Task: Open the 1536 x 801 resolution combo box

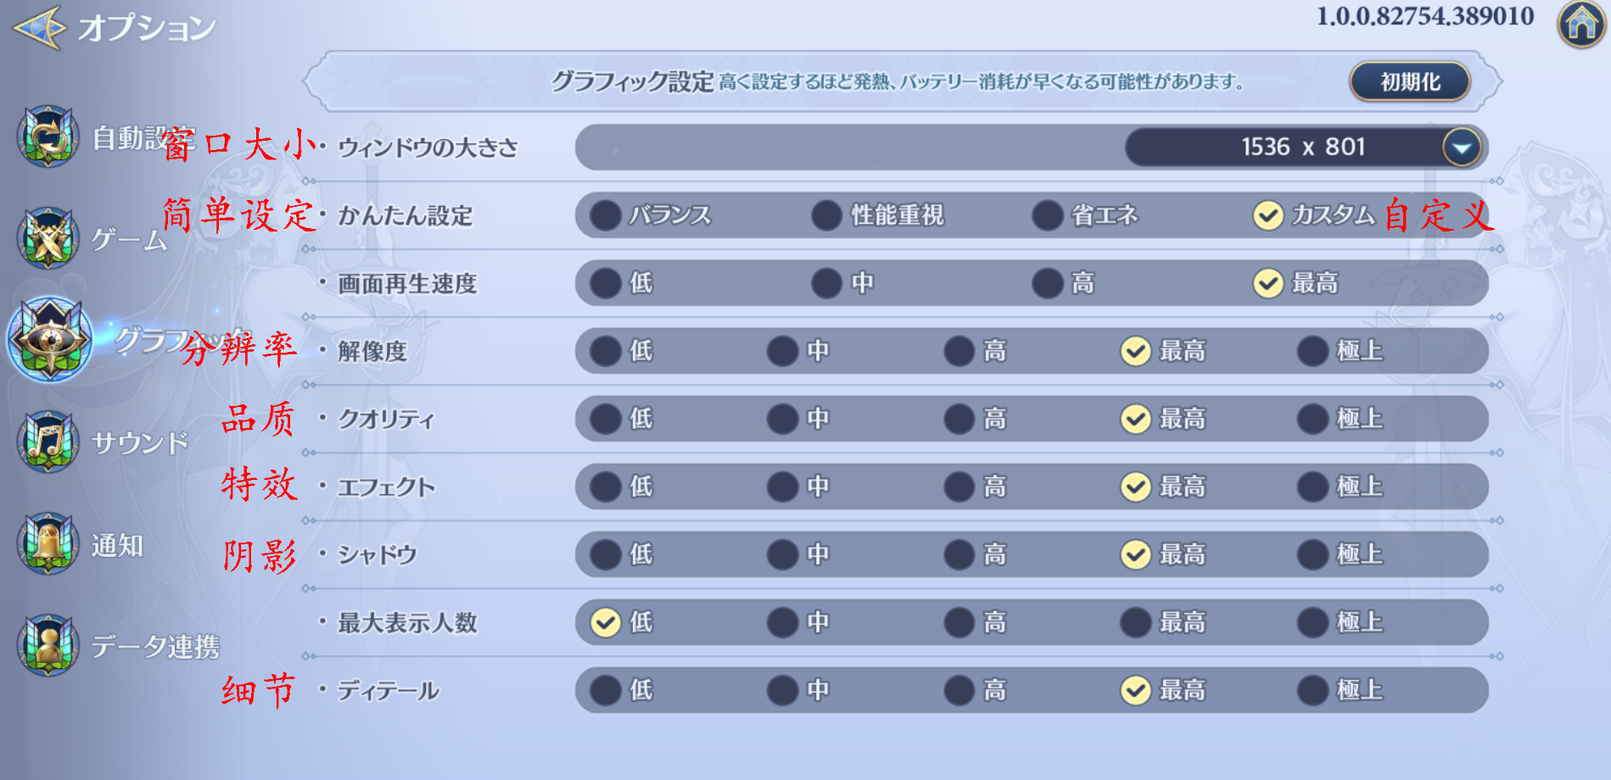Action: pyautogui.click(x=1302, y=148)
